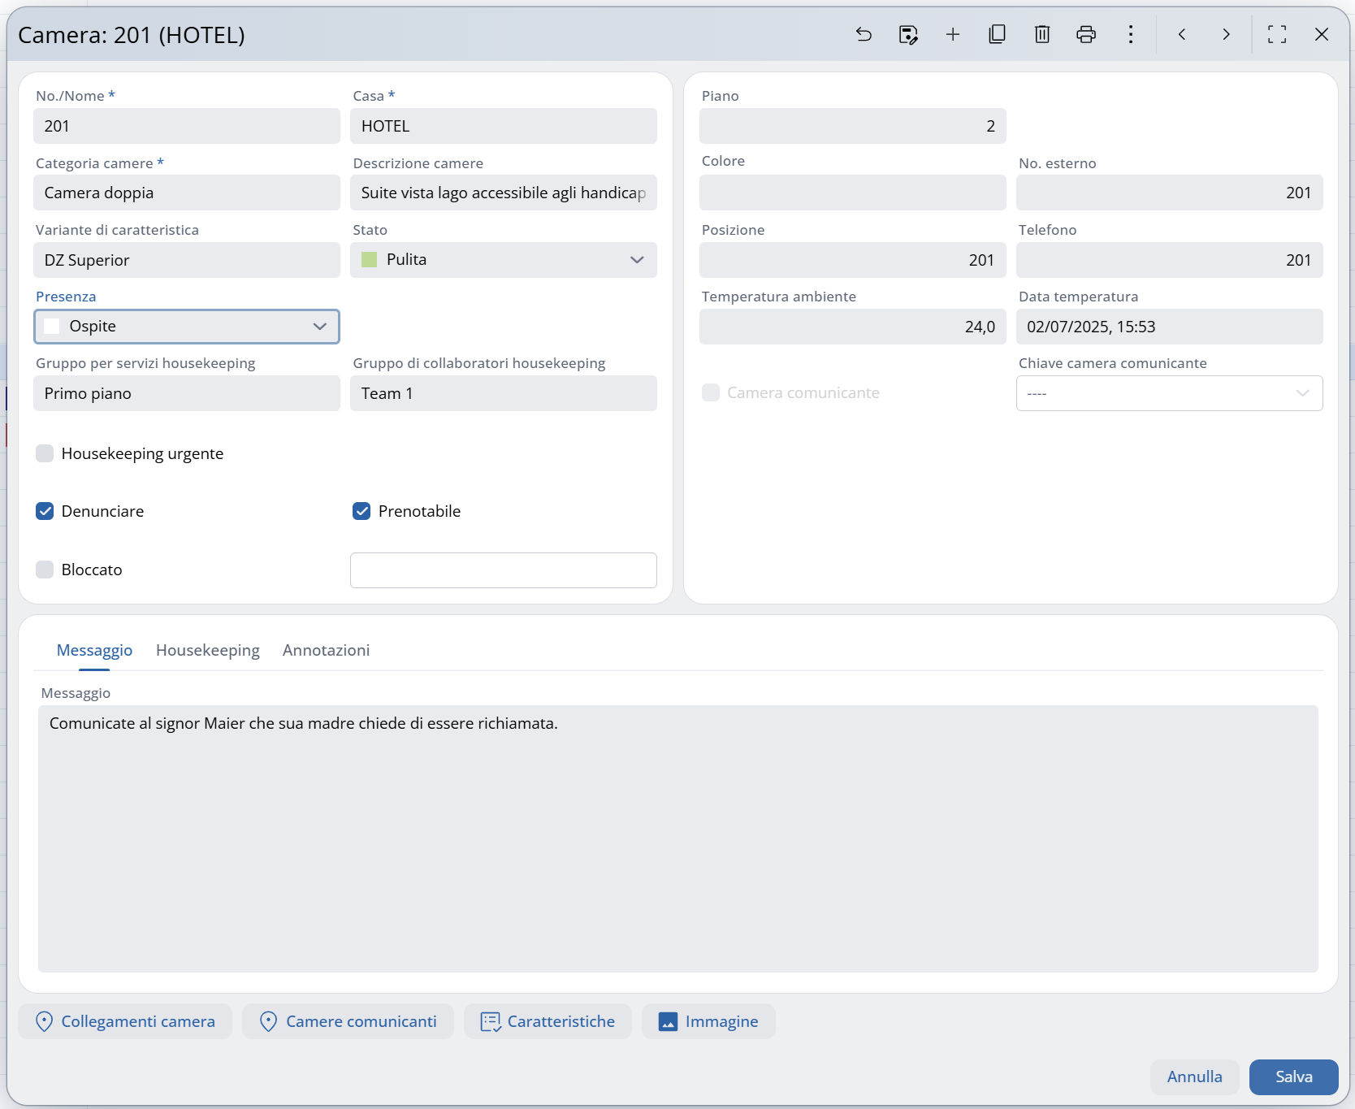Add a new room with plus icon
This screenshot has height=1109, width=1355.
point(953,34)
